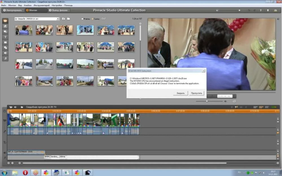The image size is (282, 176).
Task: Toggle the lock on the video track
Action: pos(278,119)
